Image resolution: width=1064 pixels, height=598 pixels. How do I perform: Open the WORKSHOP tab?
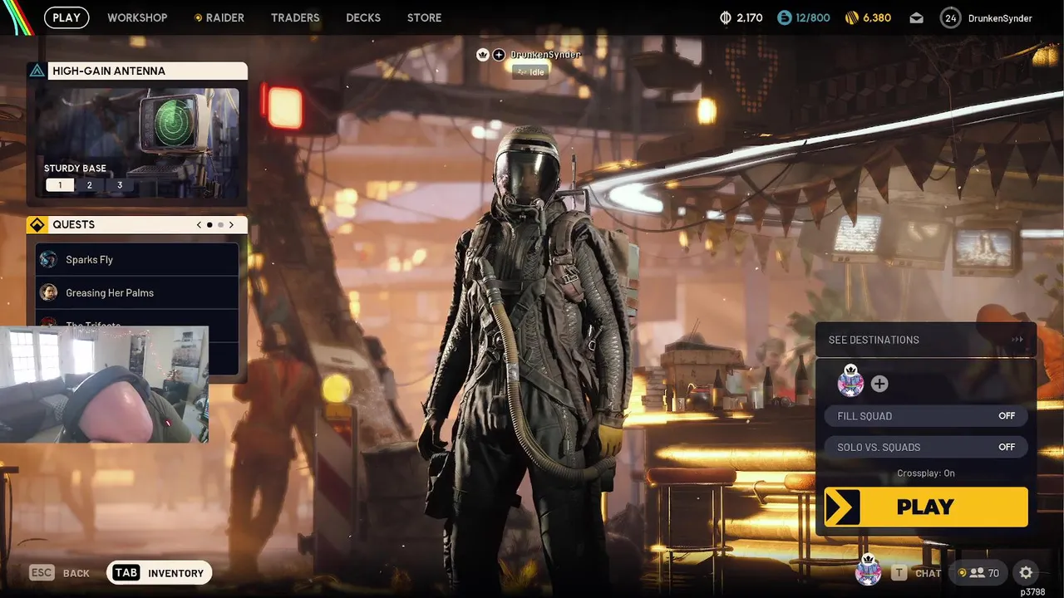137,17
